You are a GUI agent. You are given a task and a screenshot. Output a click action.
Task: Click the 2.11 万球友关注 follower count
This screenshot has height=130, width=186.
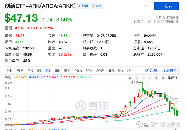(167, 17)
